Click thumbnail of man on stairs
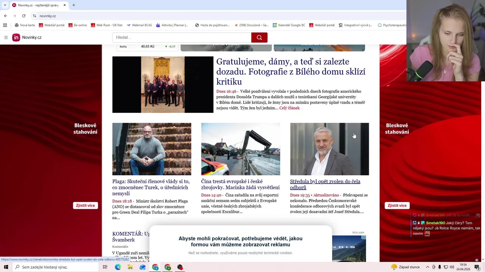Image resolution: width=485 pixels, height=272 pixels. tap(152, 149)
